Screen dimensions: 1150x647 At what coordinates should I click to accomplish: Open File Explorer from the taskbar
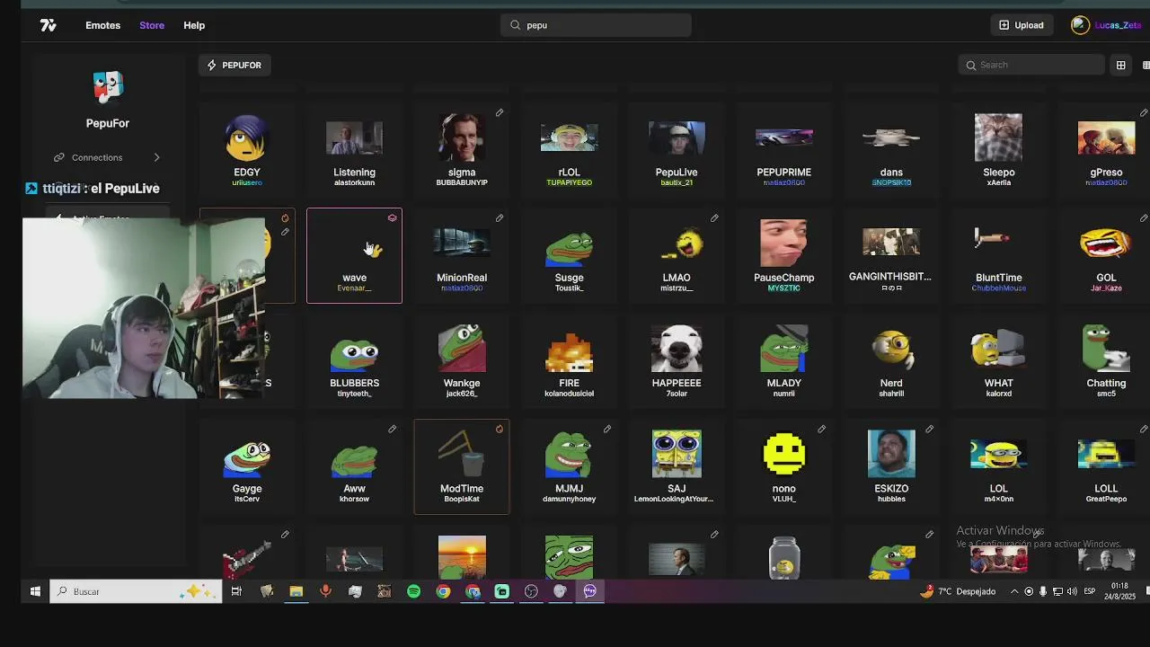pos(296,591)
